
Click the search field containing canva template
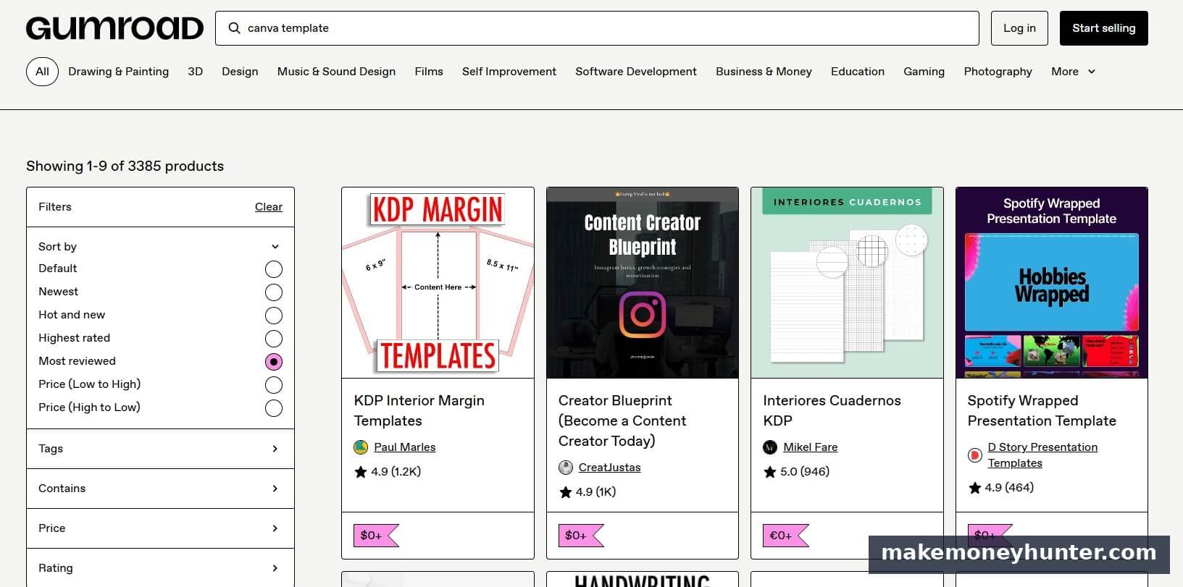point(597,28)
